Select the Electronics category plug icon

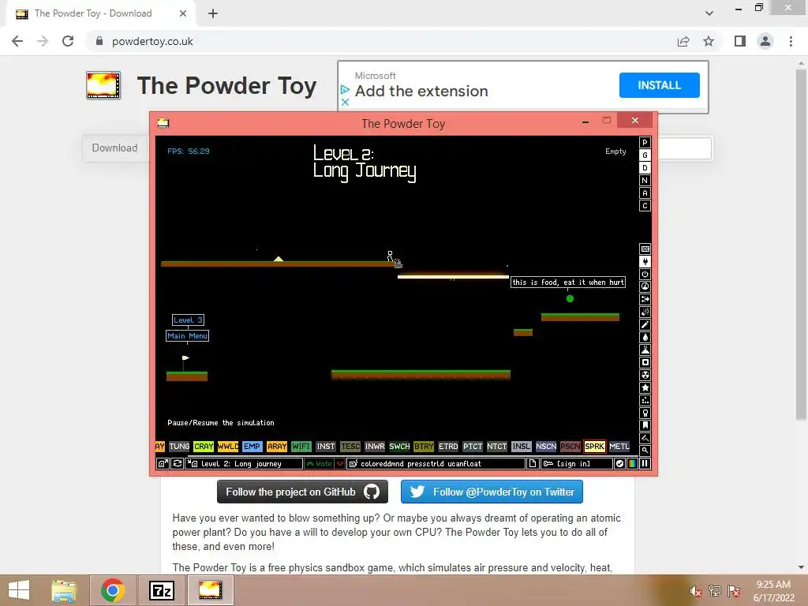coord(645,262)
